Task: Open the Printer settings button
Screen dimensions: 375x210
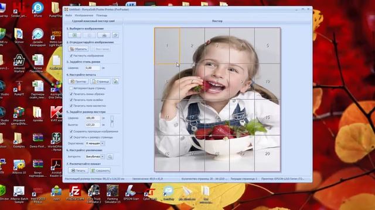Action: 78,82
